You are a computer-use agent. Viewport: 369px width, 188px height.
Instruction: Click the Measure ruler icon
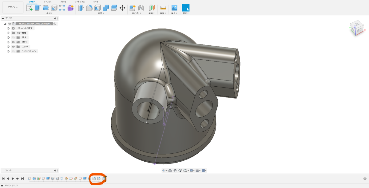click(163, 8)
